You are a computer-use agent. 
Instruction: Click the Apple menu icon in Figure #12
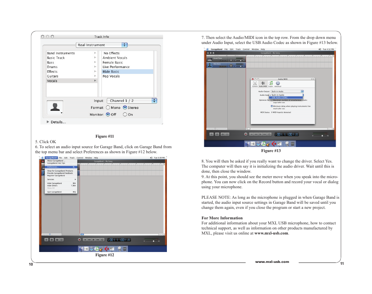click(x=42, y=157)
